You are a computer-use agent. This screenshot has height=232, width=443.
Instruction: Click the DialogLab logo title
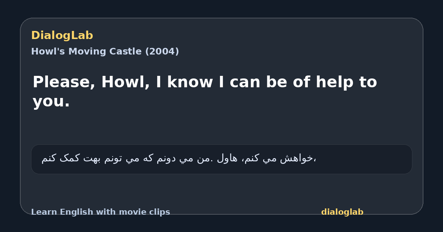[x=62, y=36]
